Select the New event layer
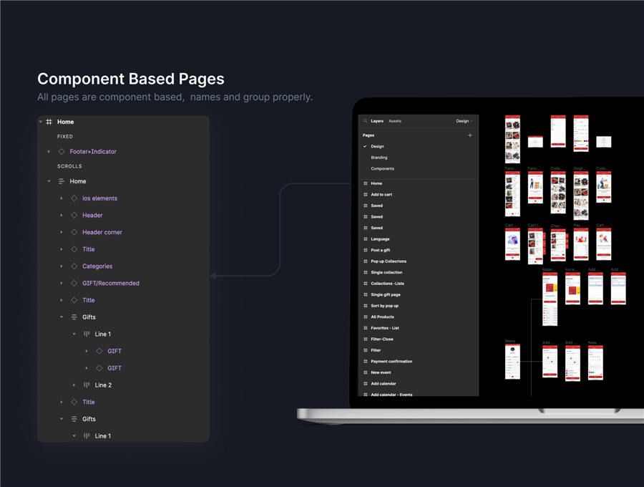Viewport: 644px width, 487px height. coord(381,372)
